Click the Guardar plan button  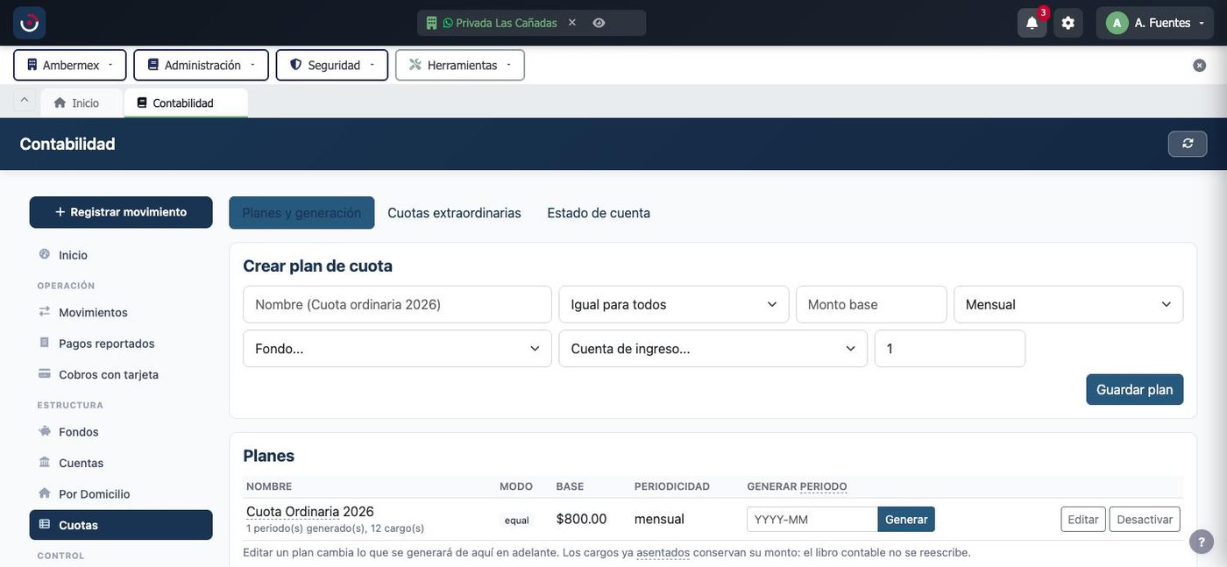tap(1135, 390)
